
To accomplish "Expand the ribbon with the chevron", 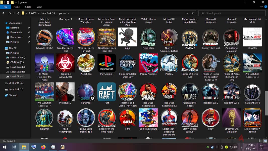I will point(261,7).
